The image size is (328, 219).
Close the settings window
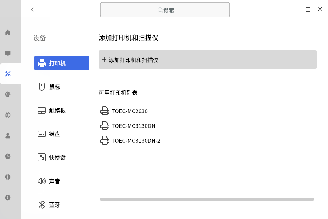[320, 9]
